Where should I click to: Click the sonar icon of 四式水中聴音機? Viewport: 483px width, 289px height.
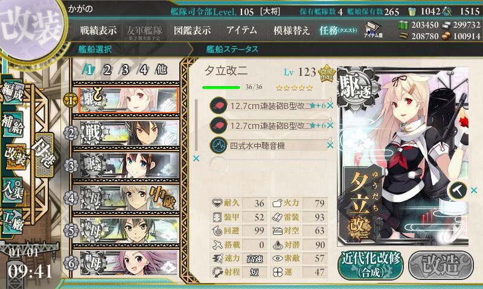pyautogui.click(x=218, y=145)
